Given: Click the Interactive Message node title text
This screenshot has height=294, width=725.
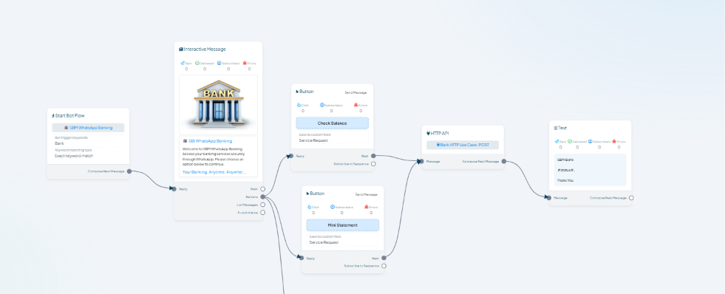Looking at the screenshot, I should (x=205, y=49).
